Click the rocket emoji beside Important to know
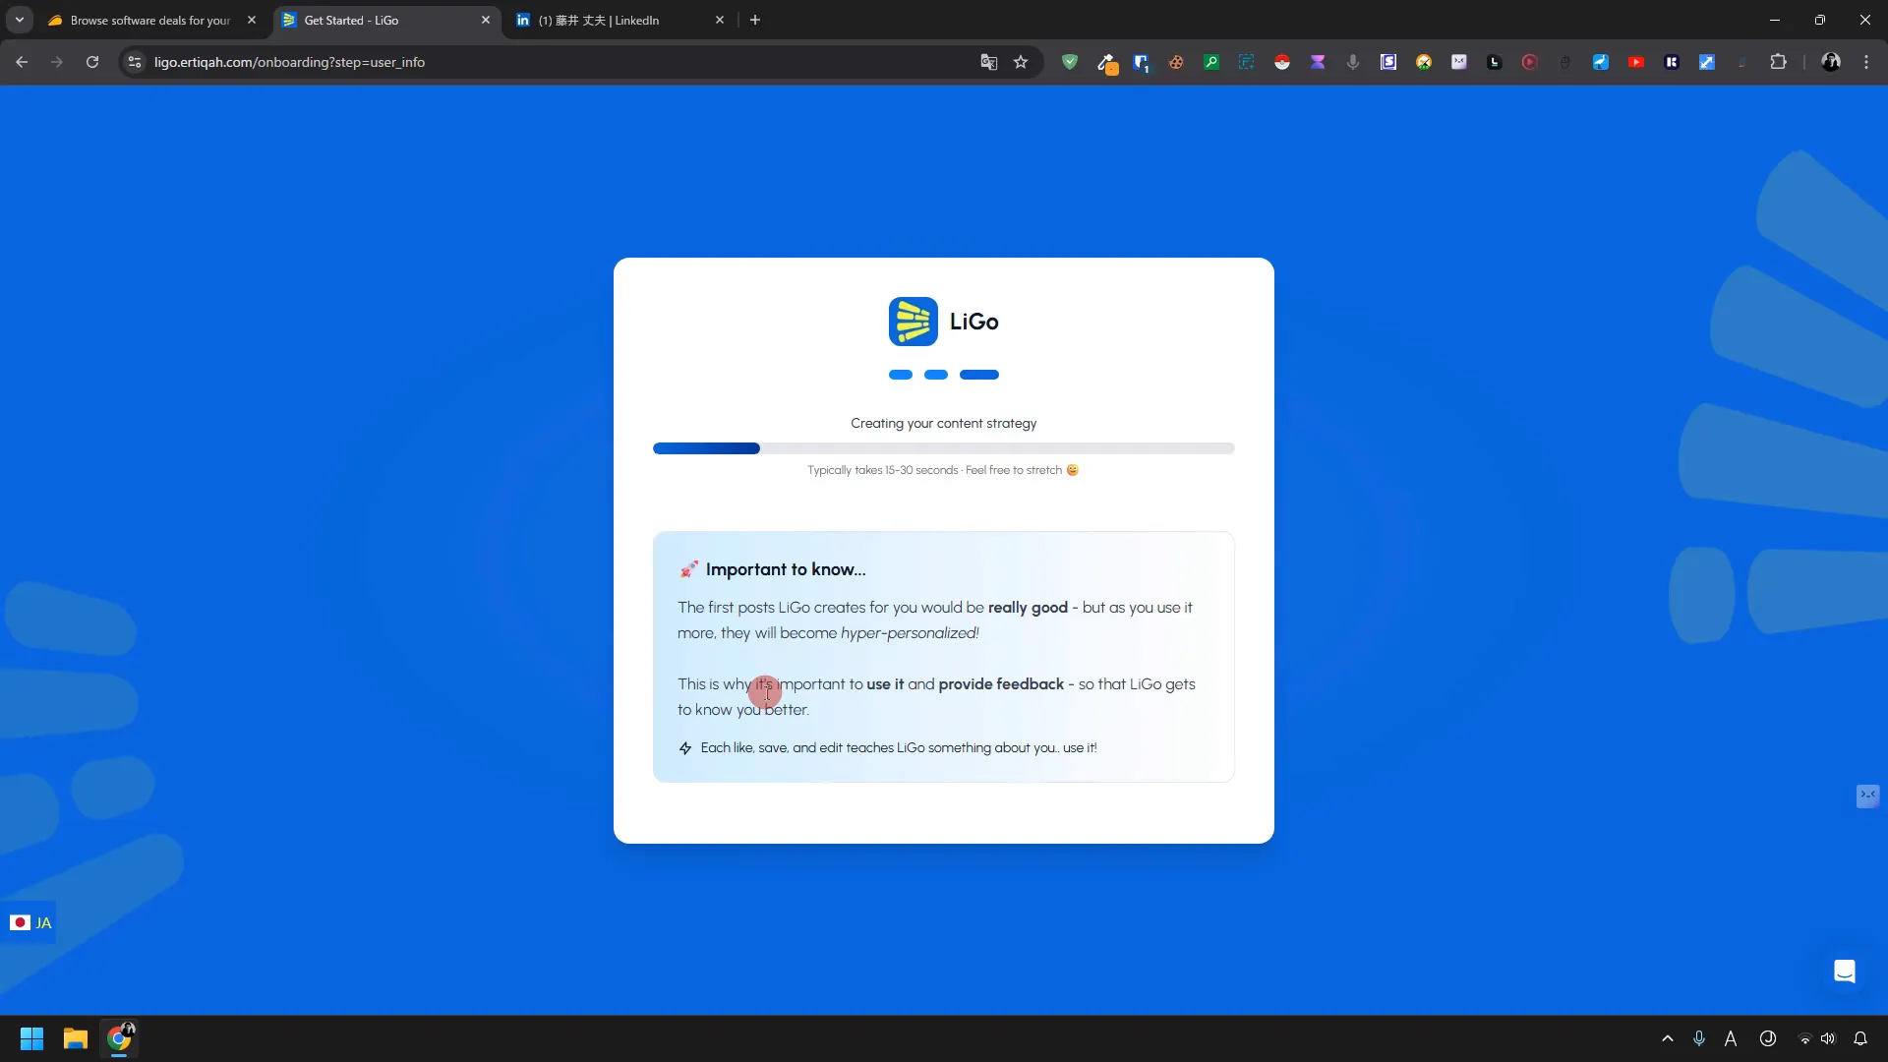Screen dimensions: 1888x1062 (688, 569)
